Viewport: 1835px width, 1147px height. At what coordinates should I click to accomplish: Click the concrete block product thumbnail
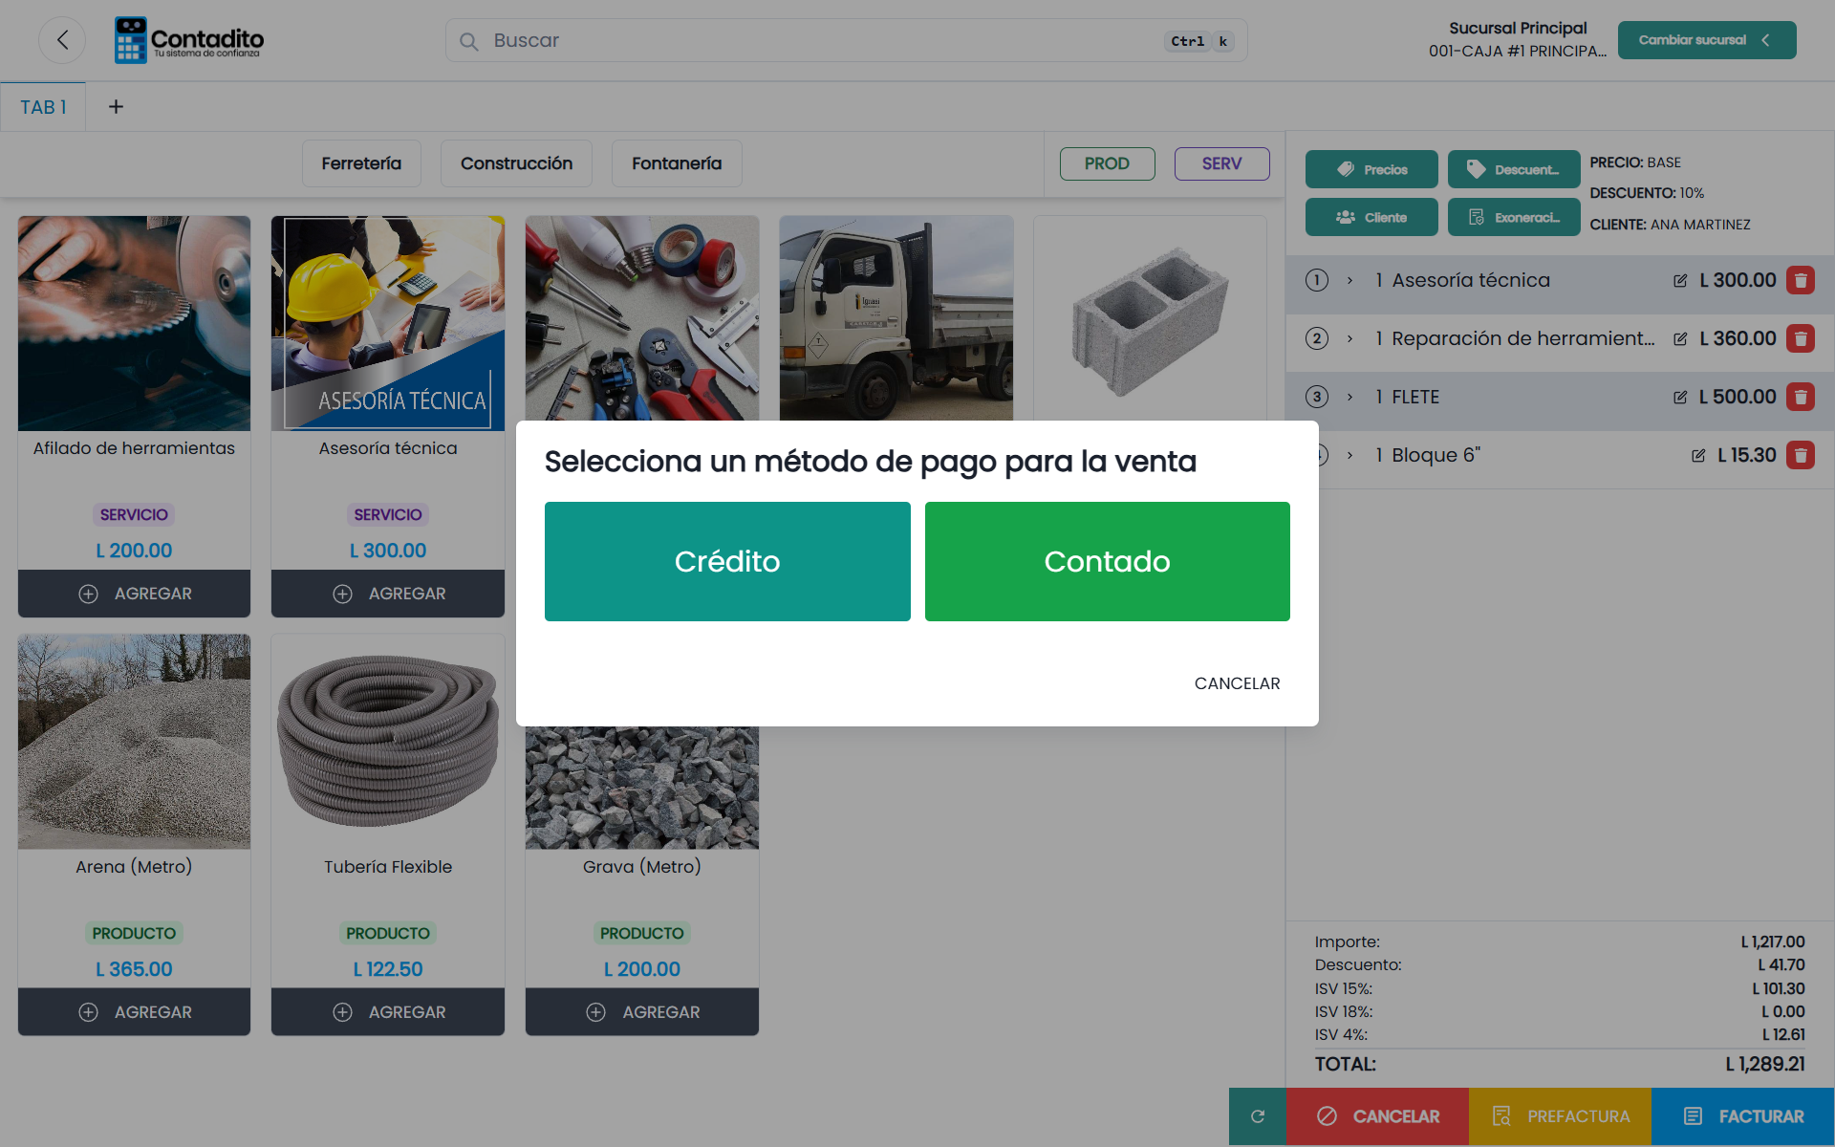coord(1150,320)
